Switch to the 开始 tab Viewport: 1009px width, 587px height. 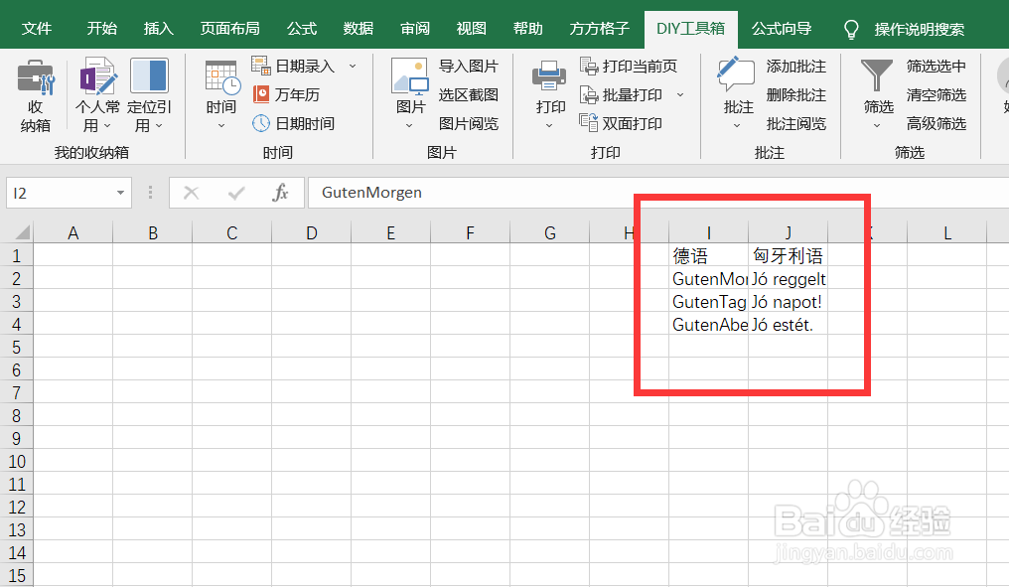point(102,29)
